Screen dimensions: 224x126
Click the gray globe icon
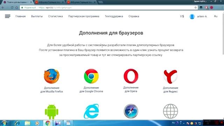tap(170, 111)
